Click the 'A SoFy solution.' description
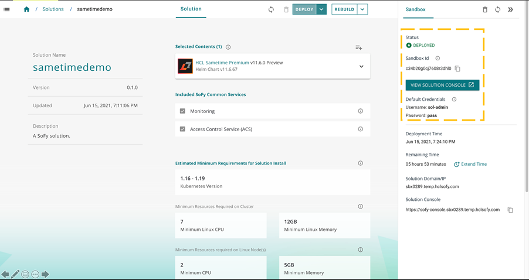The image size is (529, 280). [x=51, y=136]
